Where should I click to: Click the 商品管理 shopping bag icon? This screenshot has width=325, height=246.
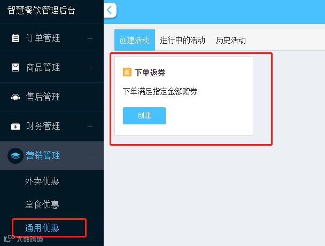click(x=16, y=68)
